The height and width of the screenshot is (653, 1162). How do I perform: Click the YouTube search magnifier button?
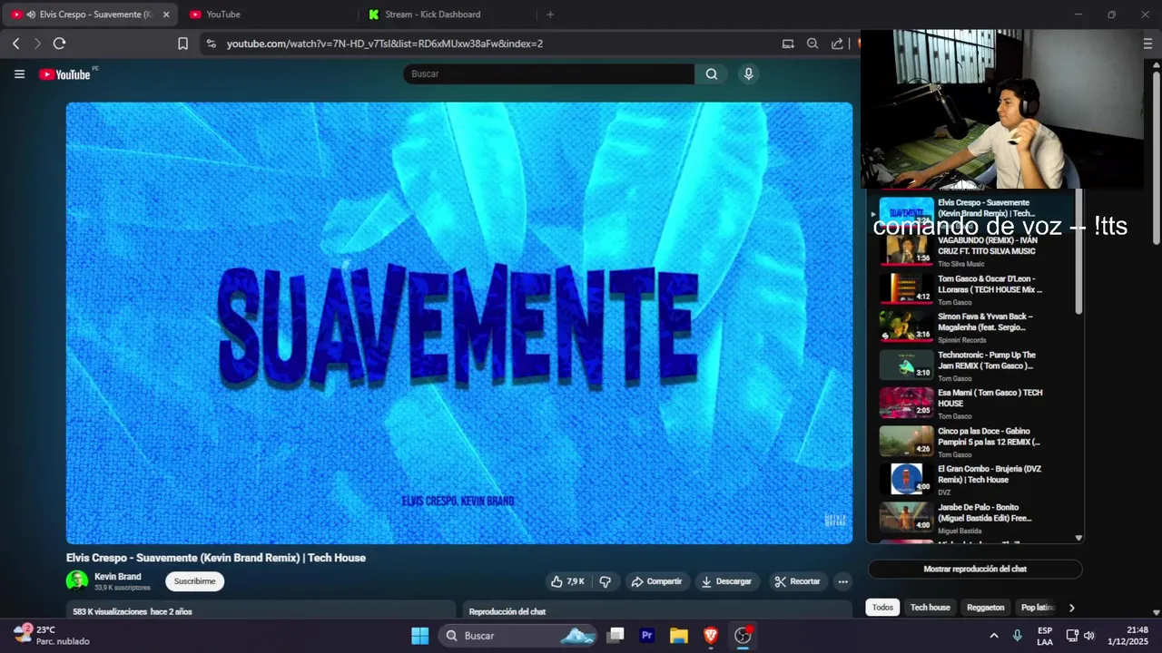[712, 74]
